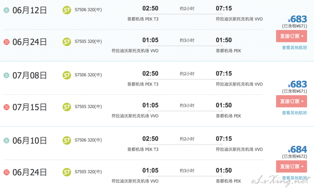Click S7 airline logo for 06月12日 flight
The width and height of the screenshot is (314, 191).
[x=67, y=10]
